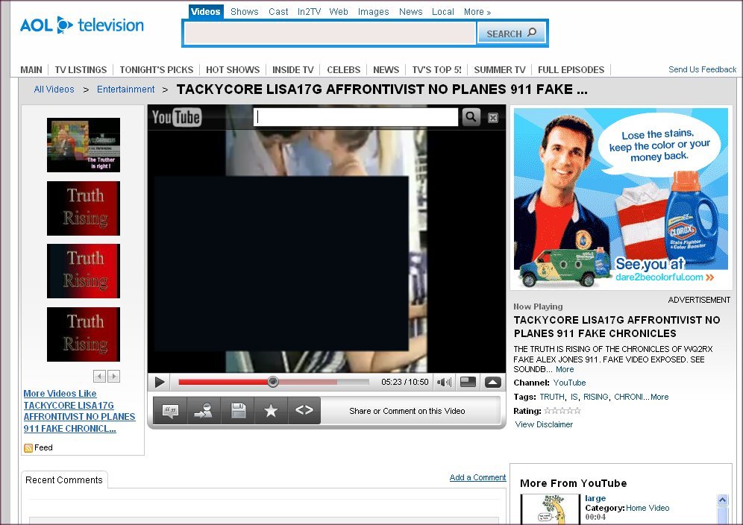Click the Add a Comment link
The image size is (743, 525).
click(477, 477)
